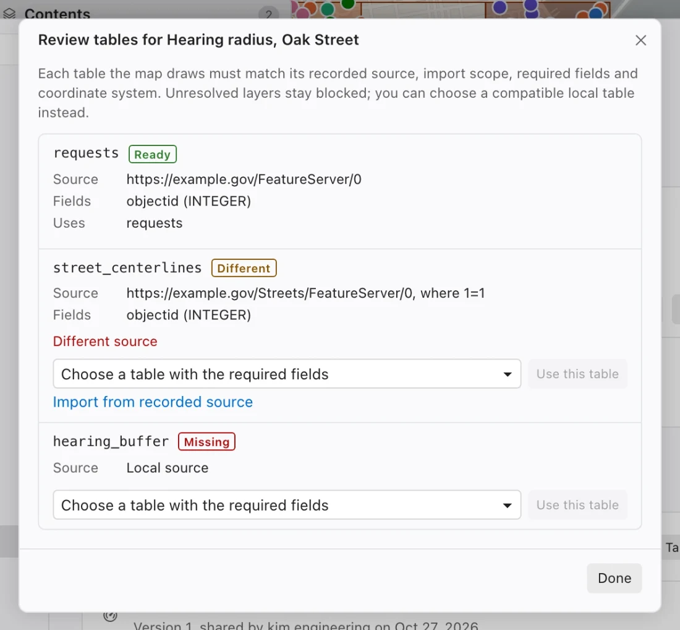This screenshot has height=630, width=680.
Task: Click the dialog title Review tables for Hearing radius
Action: click(x=198, y=40)
